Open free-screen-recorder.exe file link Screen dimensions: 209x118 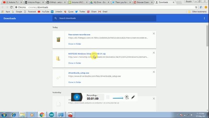click(79, 34)
